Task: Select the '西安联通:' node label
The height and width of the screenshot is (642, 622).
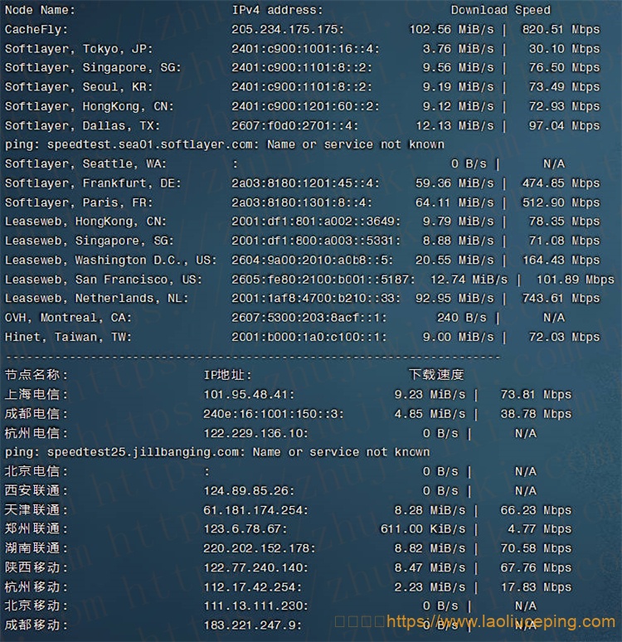Action: (x=36, y=491)
